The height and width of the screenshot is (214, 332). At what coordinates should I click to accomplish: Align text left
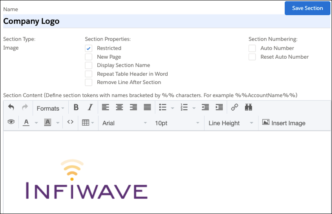[106, 107]
